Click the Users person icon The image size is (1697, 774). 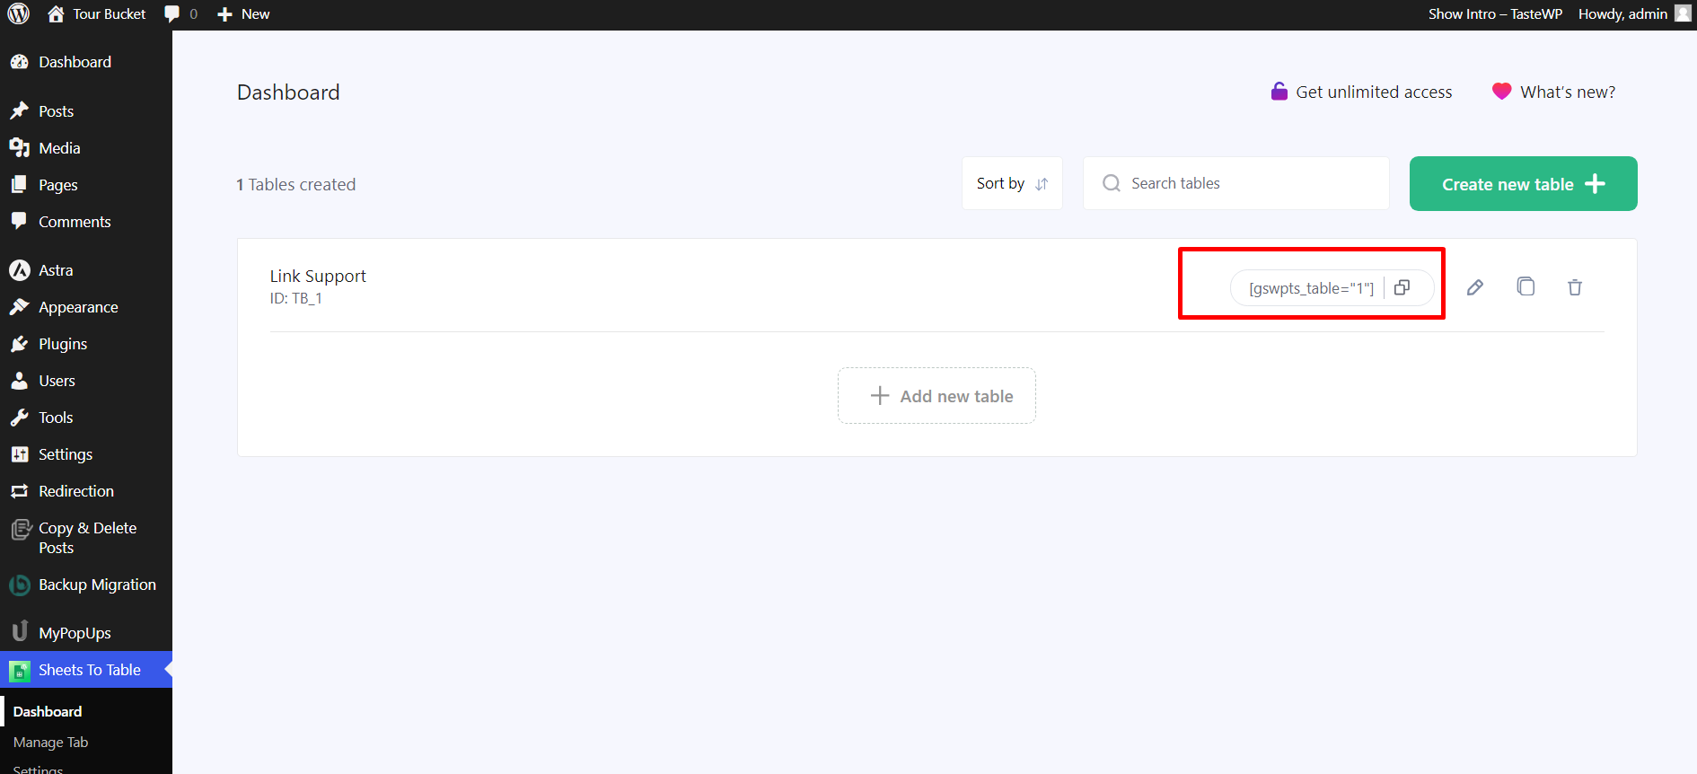coord(19,381)
